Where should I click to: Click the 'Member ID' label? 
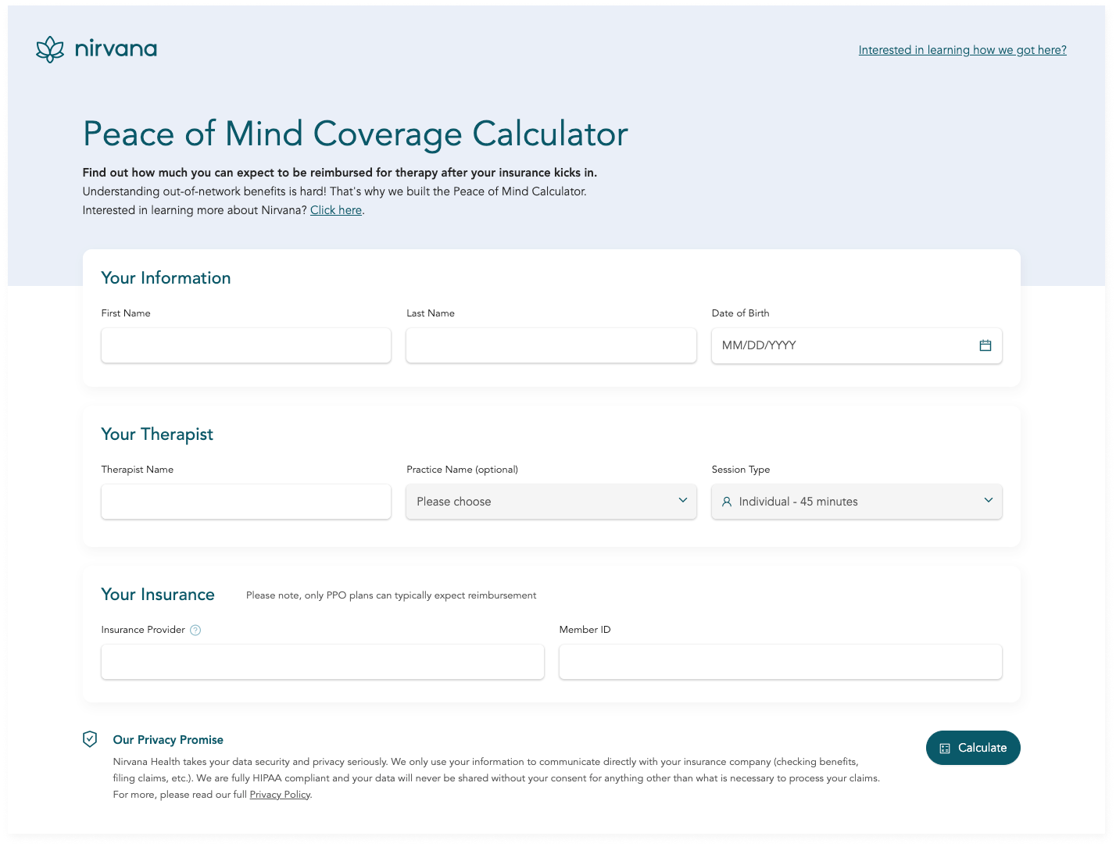coord(585,630)
